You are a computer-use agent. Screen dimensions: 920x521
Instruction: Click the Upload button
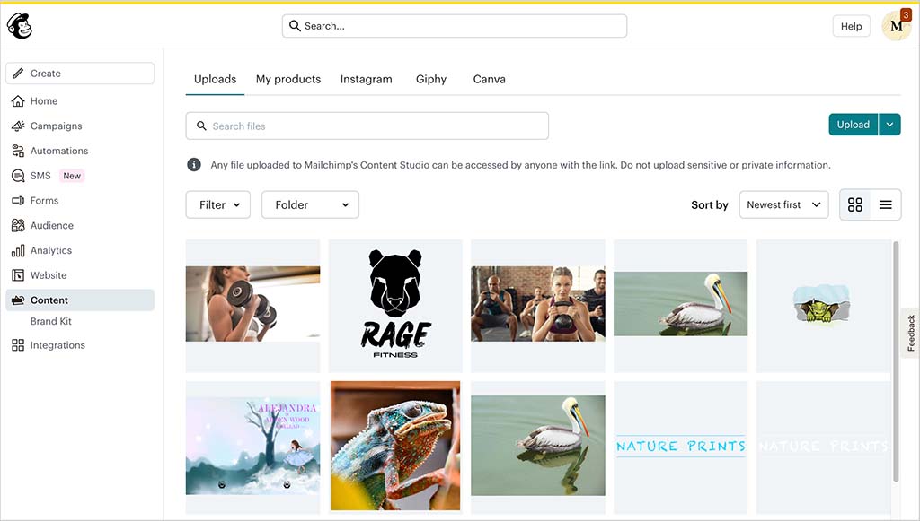click(854, 124)
